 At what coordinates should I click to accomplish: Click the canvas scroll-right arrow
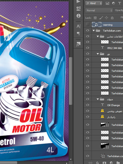coord(67,163)
